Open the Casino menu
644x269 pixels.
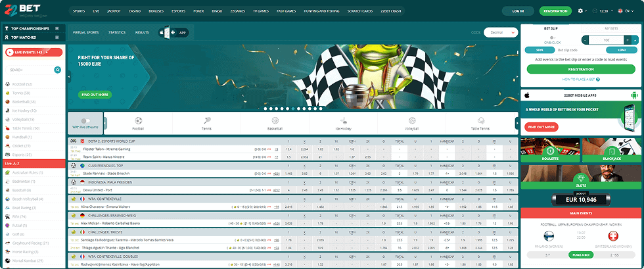click(134, 11)
